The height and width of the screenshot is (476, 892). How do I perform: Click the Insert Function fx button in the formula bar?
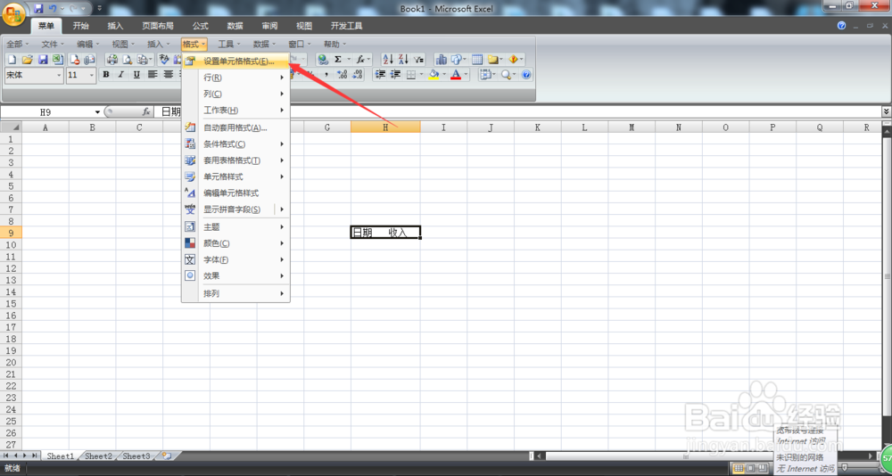coord(146,112)
